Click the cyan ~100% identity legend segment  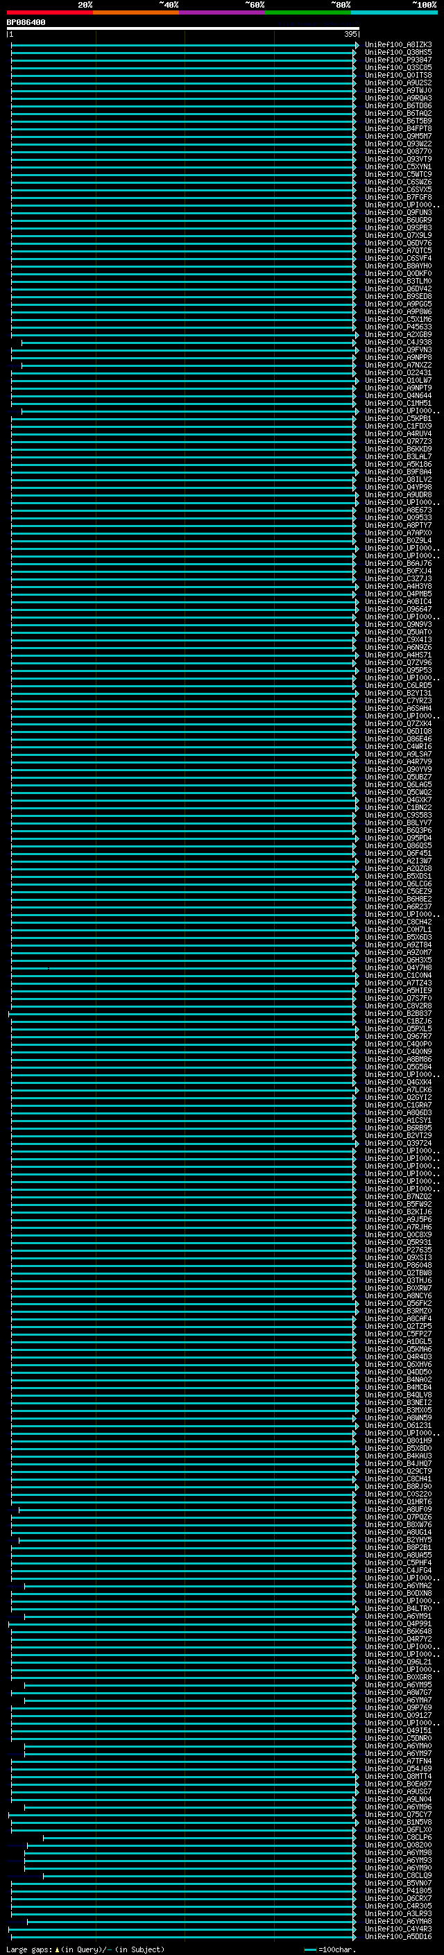click(x=394, y=12)
